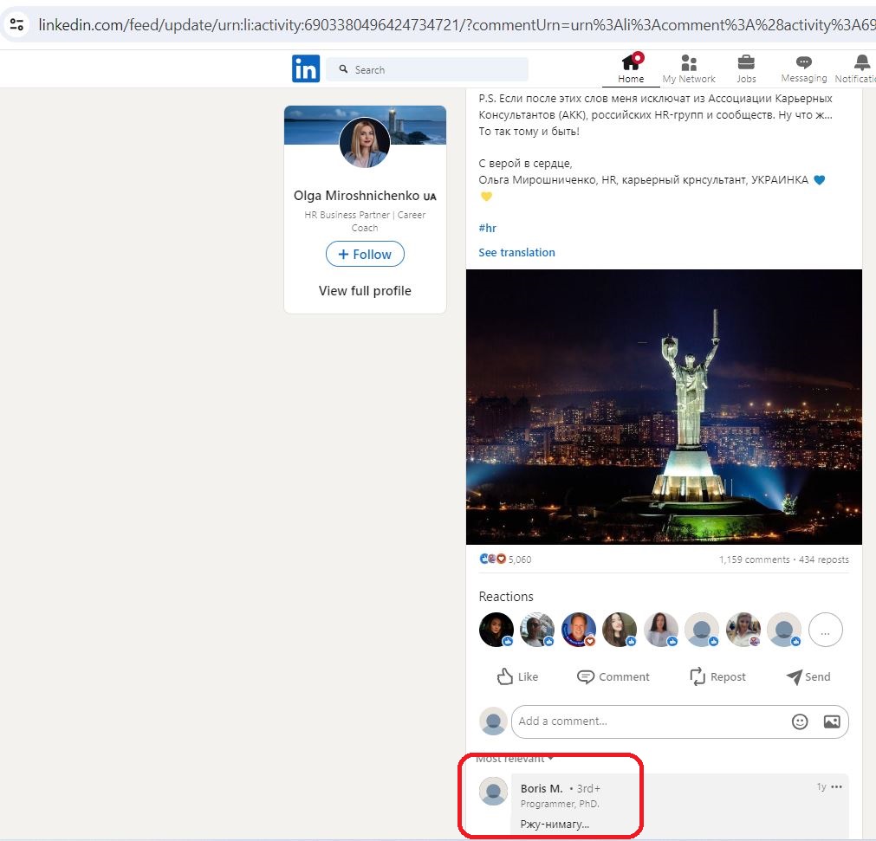This screenshot has height=841, width=876.
Task: Show more reactions with ellipsis button
Action: [x=825, y=630]
